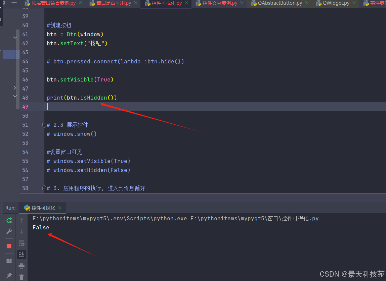Toggle scroll to end in Run console
Viewport: 386px width, 281px height.
[x=22, y=254]
